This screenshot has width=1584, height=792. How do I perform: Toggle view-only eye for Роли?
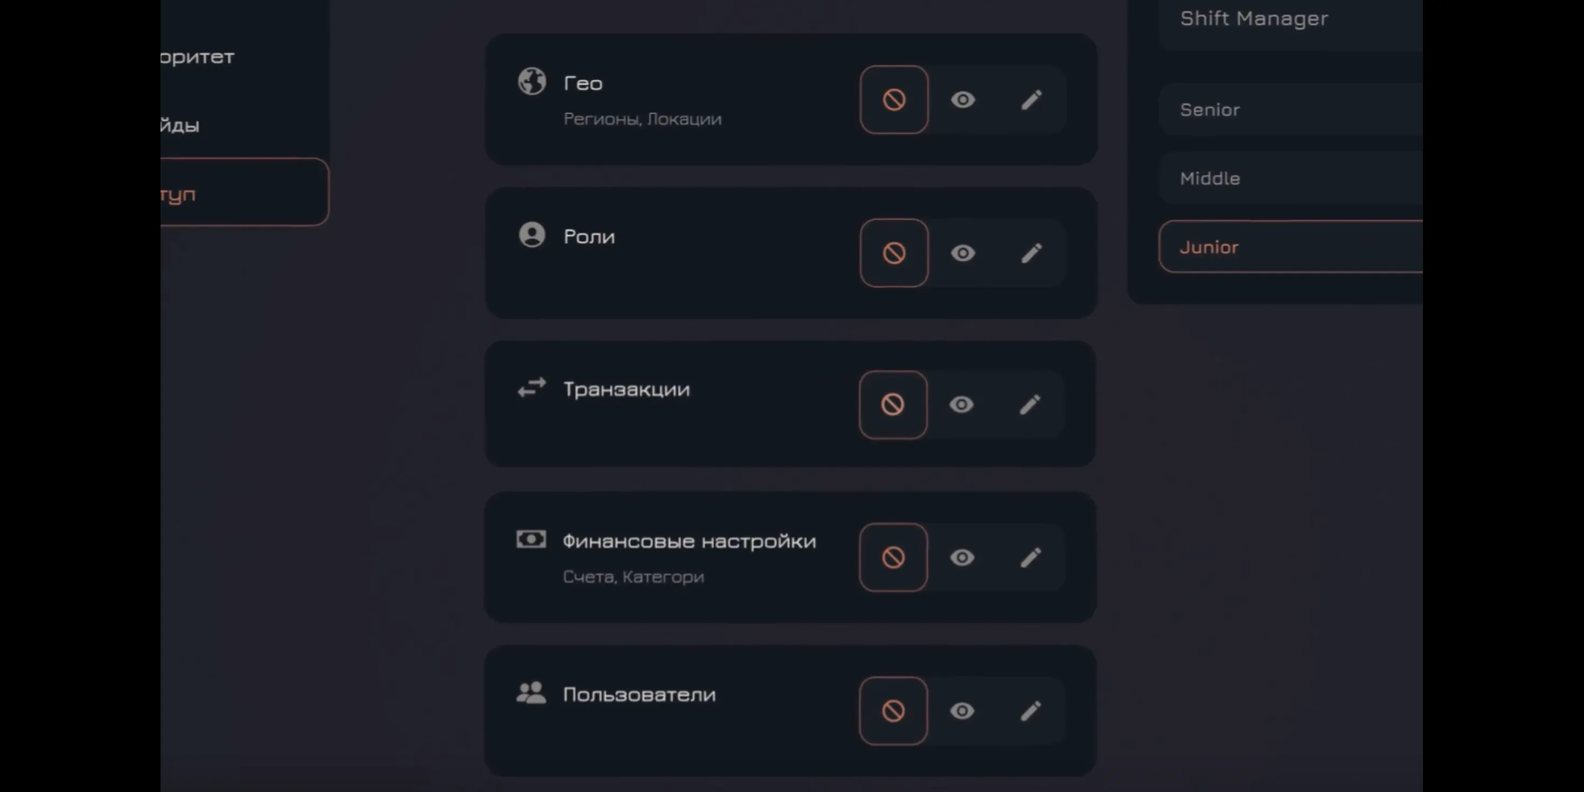pos(963,253)
